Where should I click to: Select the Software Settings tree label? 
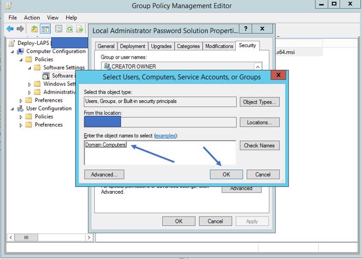(x=64, y=68)
